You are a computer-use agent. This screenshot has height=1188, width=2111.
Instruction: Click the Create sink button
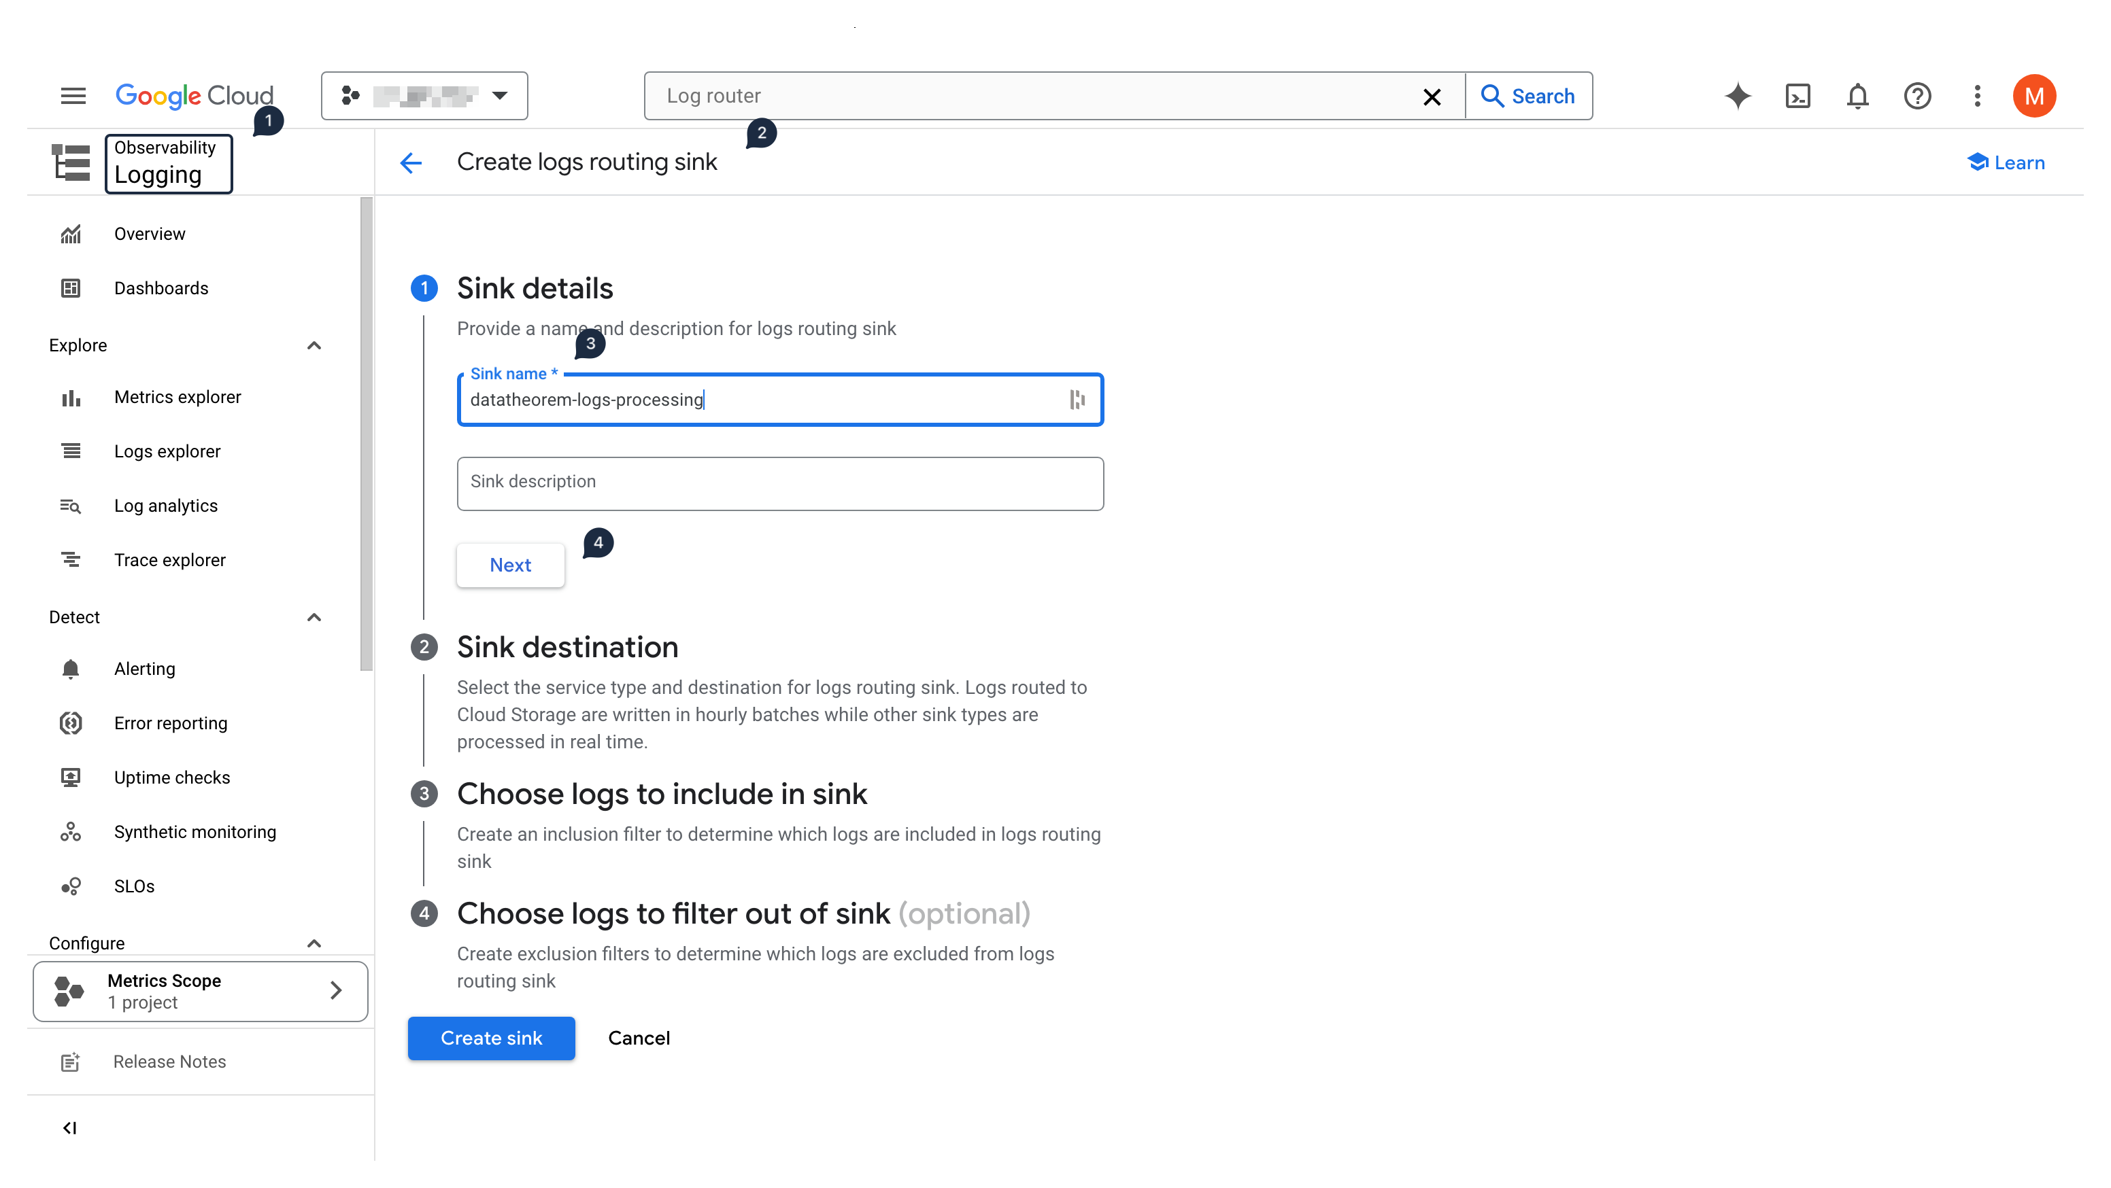click(491, 1038)
